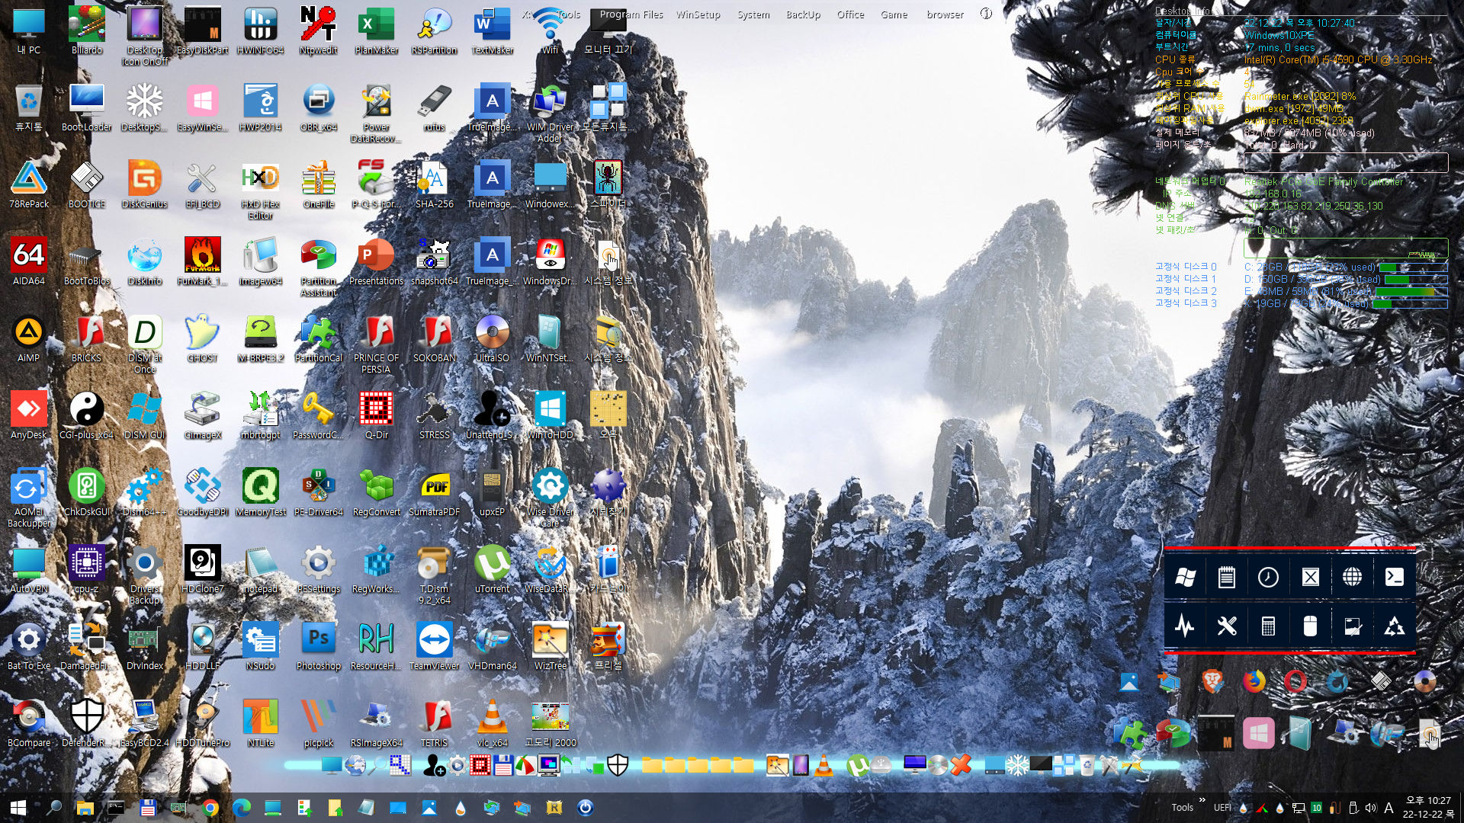The height and width of the screenshot is (823, 1464).
Task: Select the GHOST desktop icon
Action: [x=202, y=338]
